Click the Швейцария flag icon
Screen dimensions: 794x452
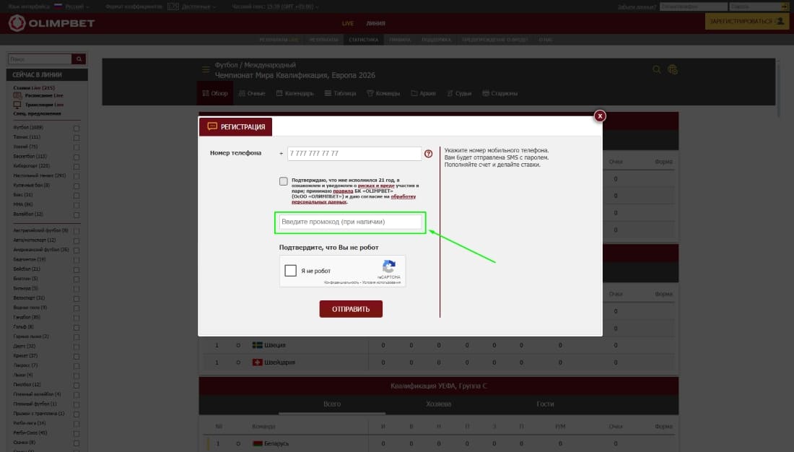point(257,362)
